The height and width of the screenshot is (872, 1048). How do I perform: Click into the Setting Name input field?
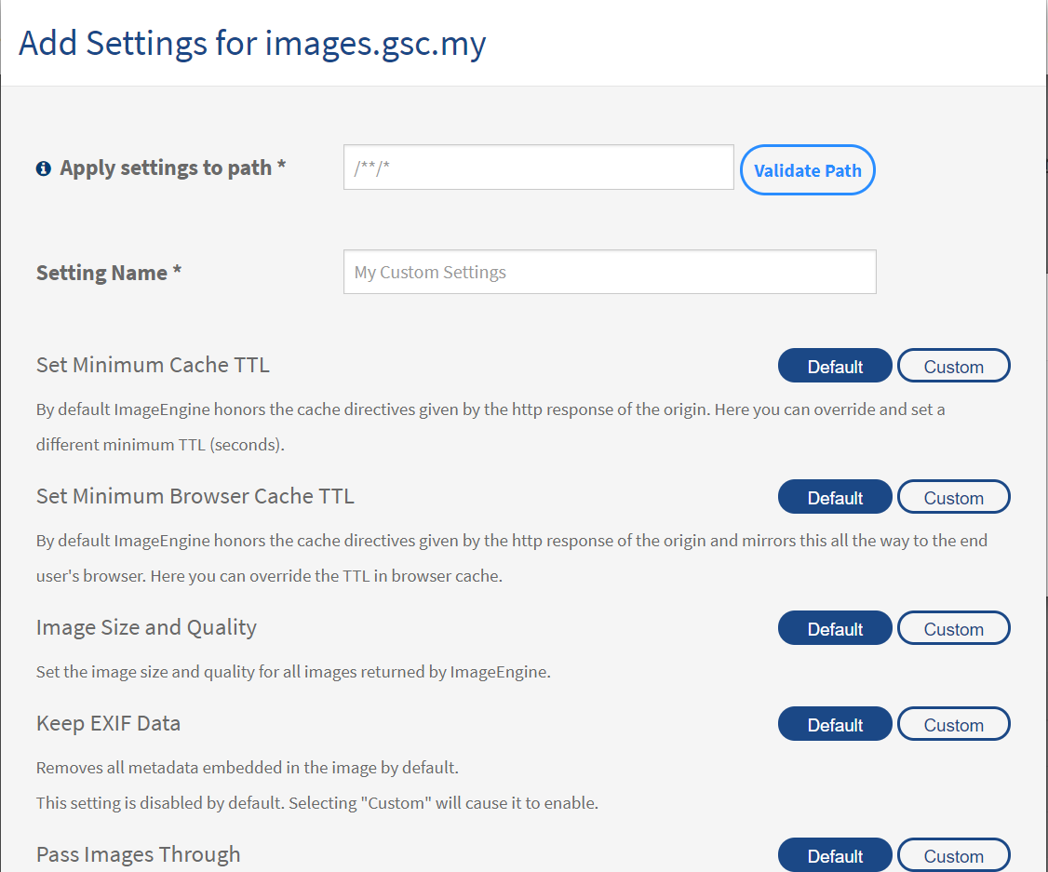(x=610, y=273)
